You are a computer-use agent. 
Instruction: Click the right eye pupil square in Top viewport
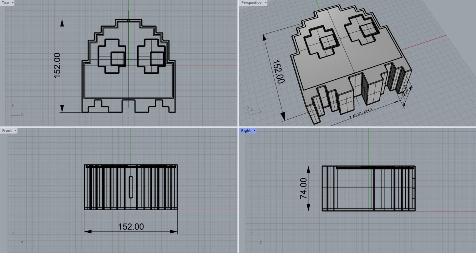coord(157,59)
